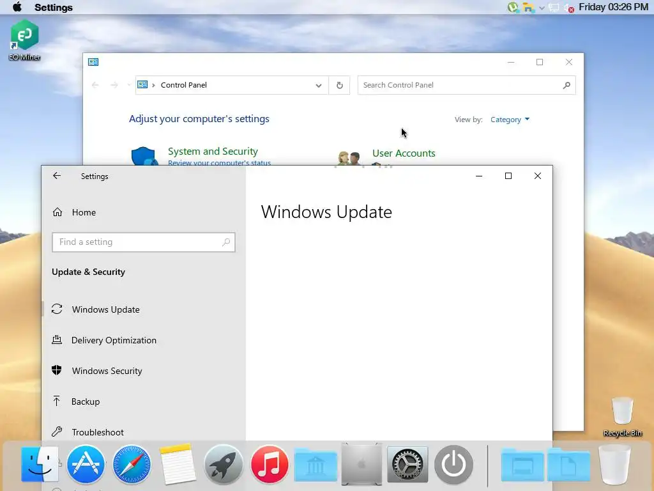
Task: Click the muted volume tray icon
Action: pos(569,8)
